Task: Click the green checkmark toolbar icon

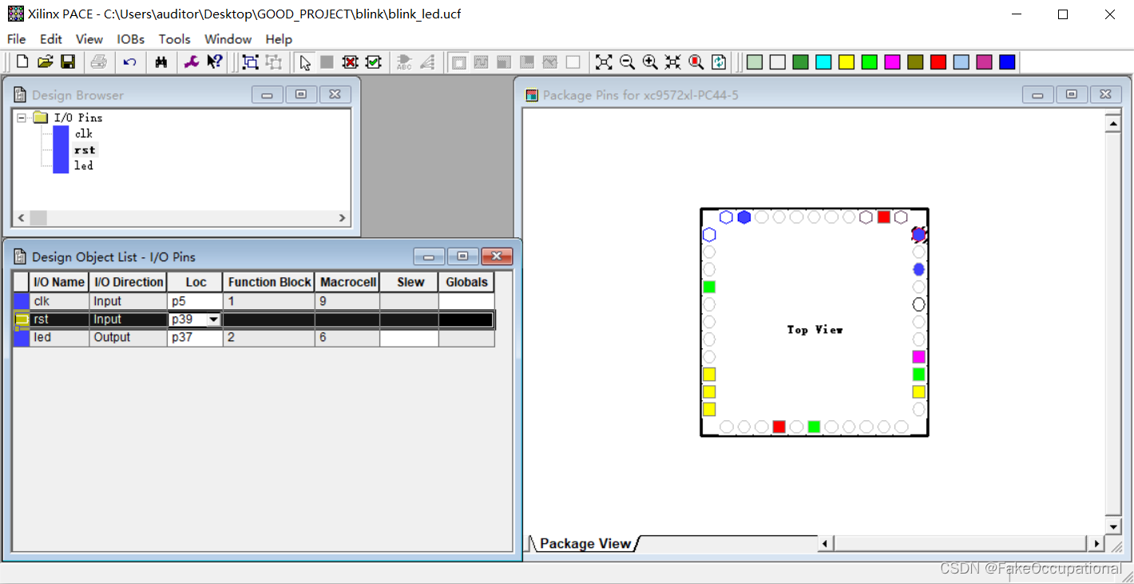Action: pos(373,62)
